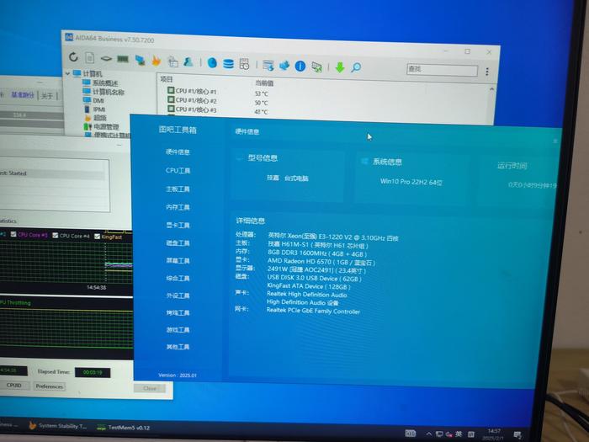589x442 pixels.
Task: Open 外设工具 in the 图吧工具箱 sidebar
Action: click(178, 296)
